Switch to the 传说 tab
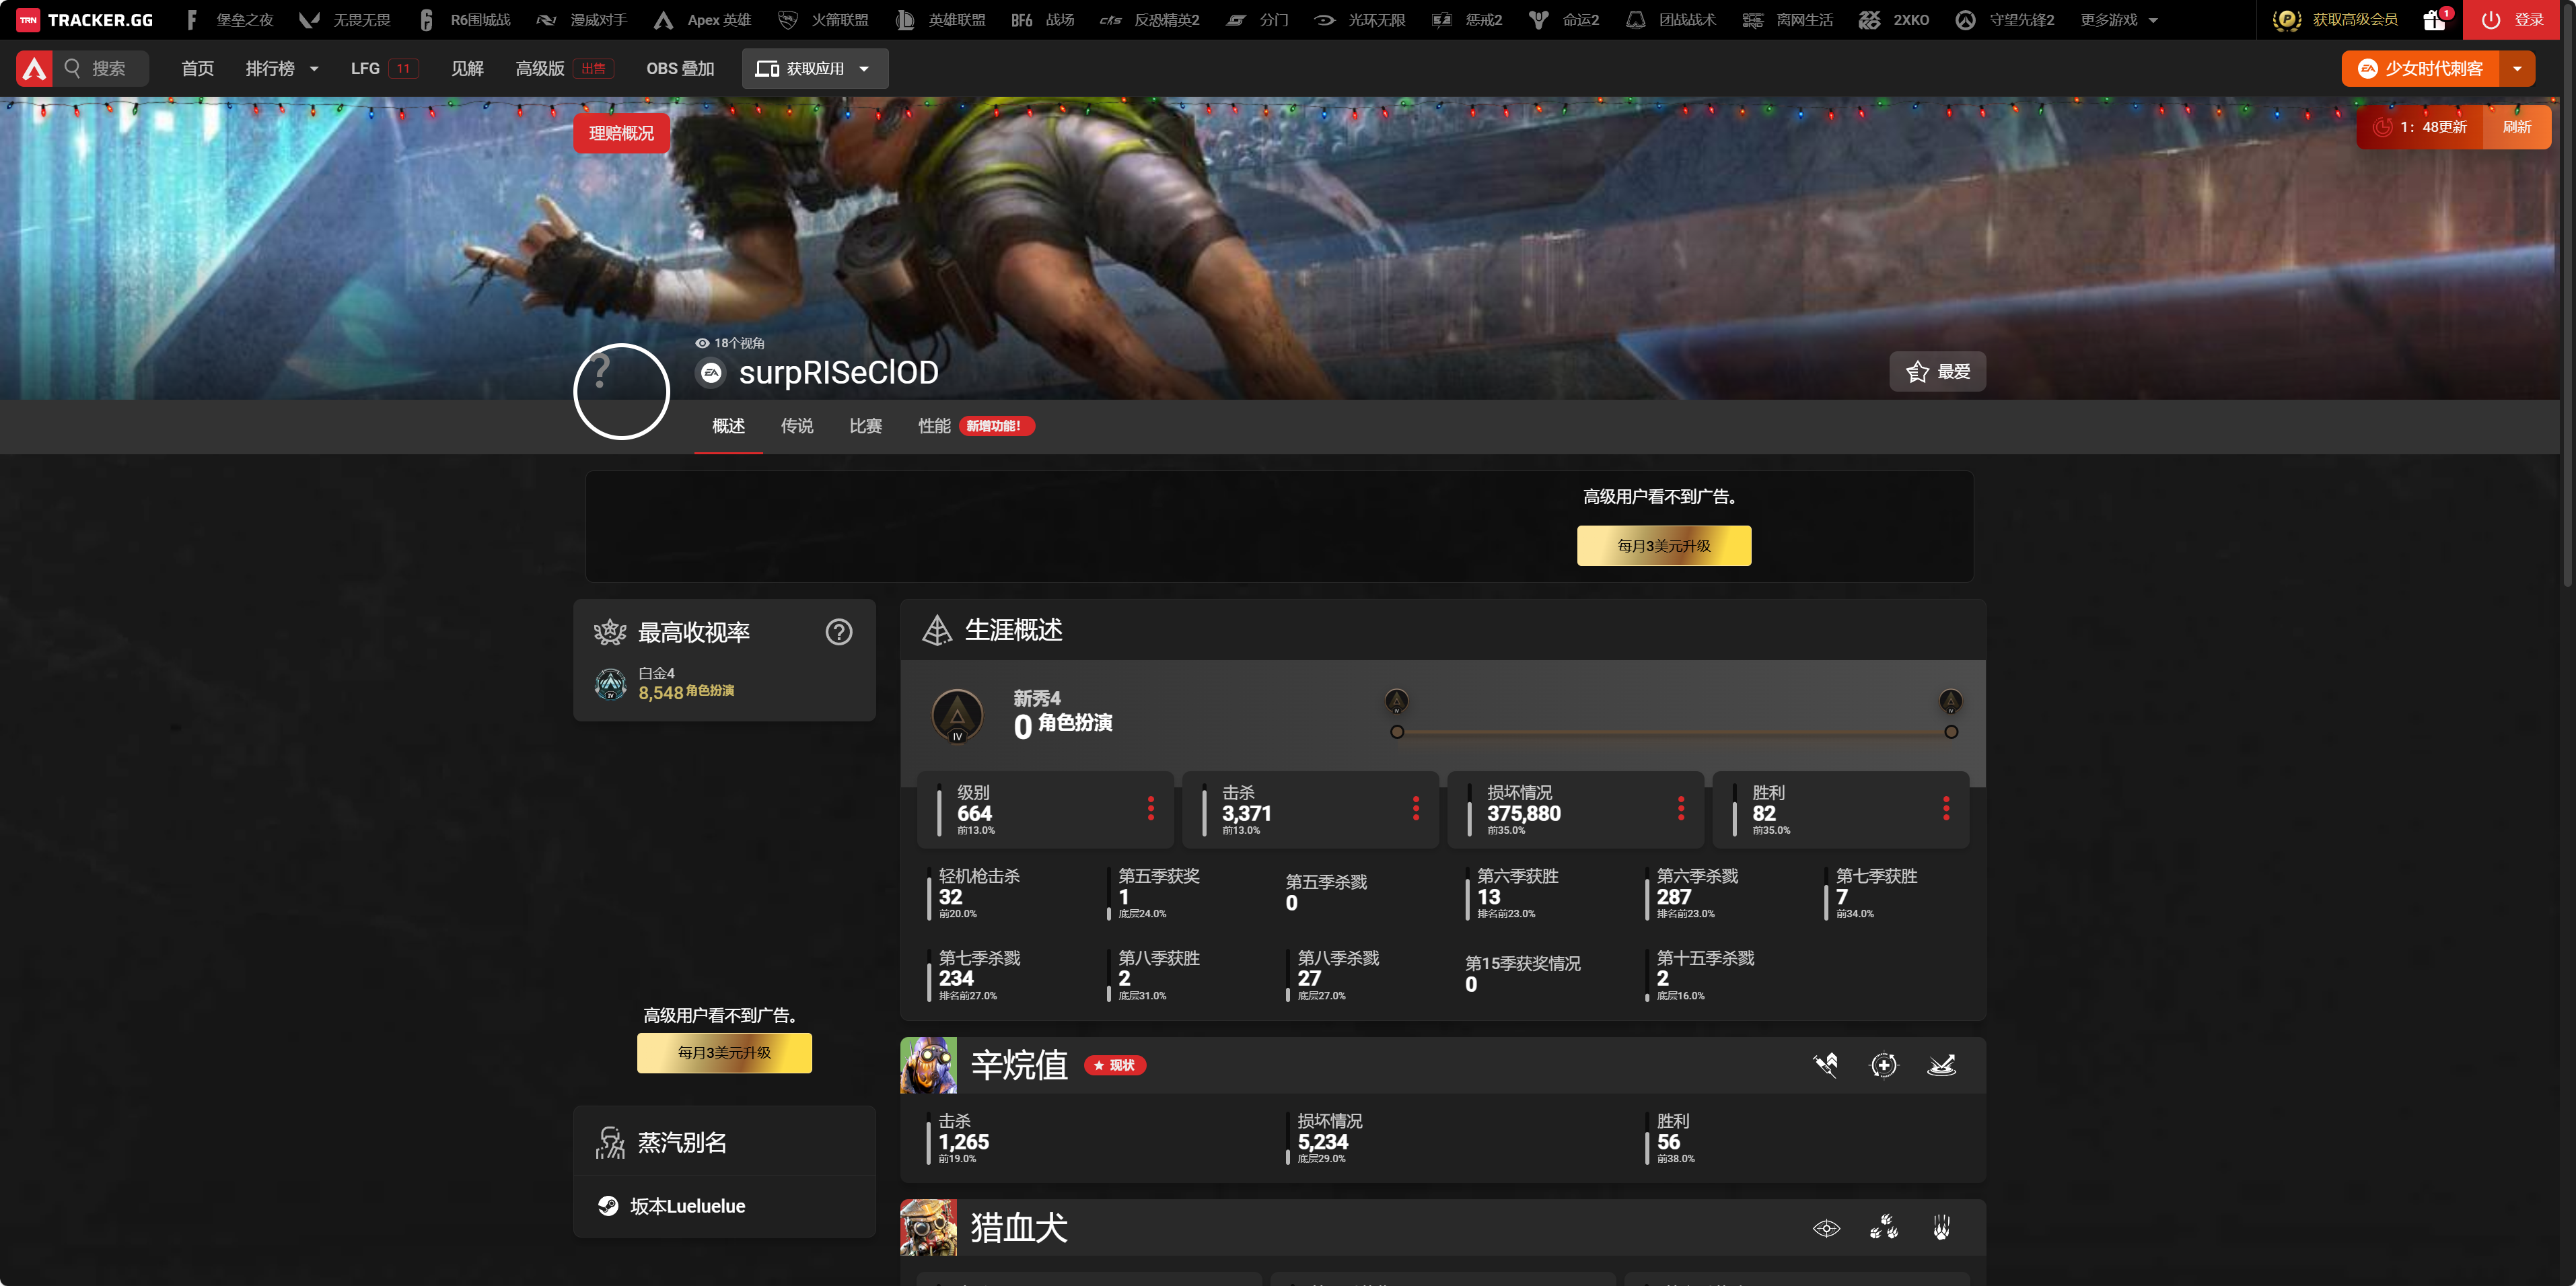 (796, 426)
